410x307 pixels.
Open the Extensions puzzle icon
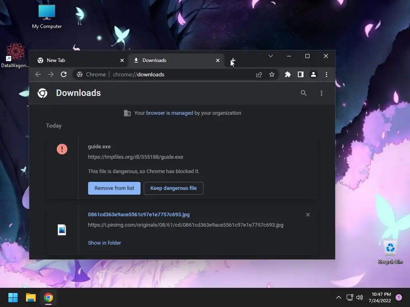(x=288, y=75)
